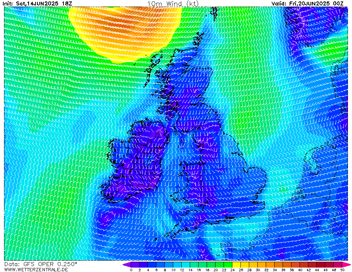This screenshot has width=352, height=272.
Task: Click the '10m Wind (kt)' map title
Action: pyautogui.click(x=173, y=4)
